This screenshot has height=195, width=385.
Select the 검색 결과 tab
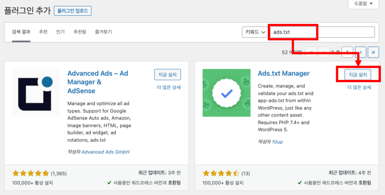(x=21, y=32)
